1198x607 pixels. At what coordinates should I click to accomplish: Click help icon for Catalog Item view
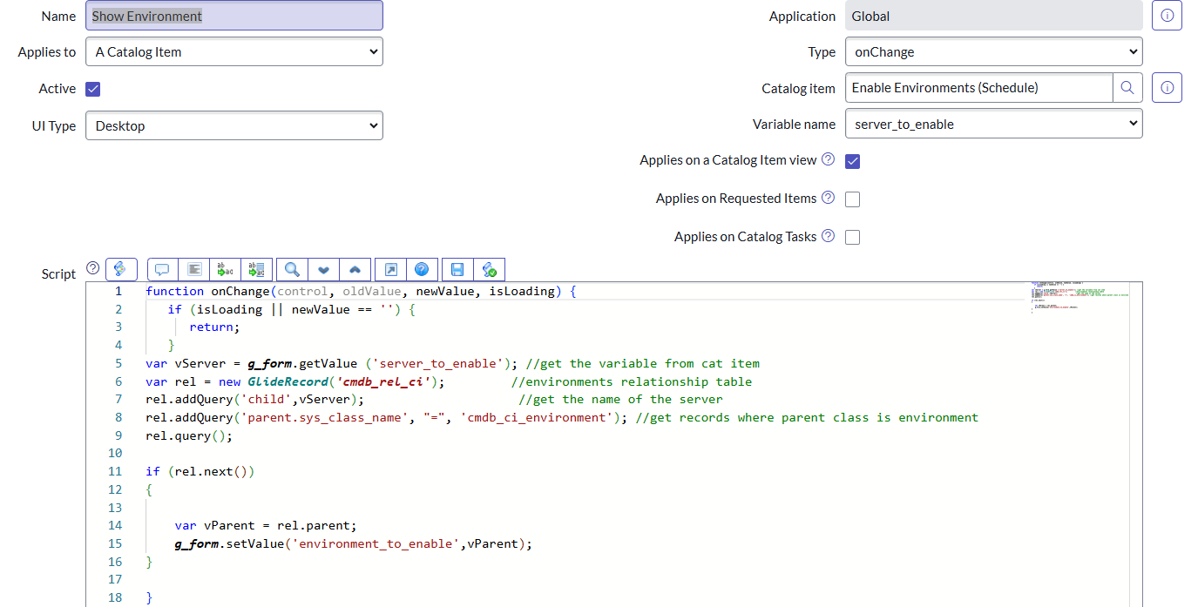click(828, 159)
